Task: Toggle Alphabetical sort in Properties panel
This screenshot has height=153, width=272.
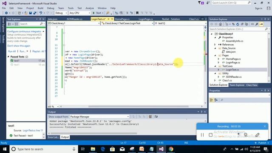Action: pos(216,100)
